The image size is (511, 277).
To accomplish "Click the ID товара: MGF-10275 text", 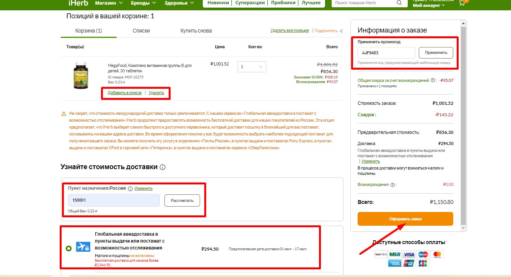I will click(125, 77).
